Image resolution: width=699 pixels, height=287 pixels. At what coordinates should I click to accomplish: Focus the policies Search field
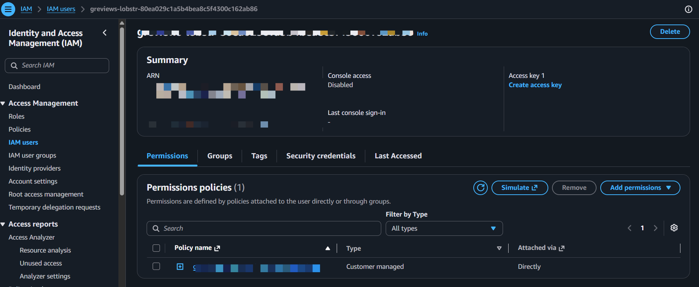click(264, 228)
